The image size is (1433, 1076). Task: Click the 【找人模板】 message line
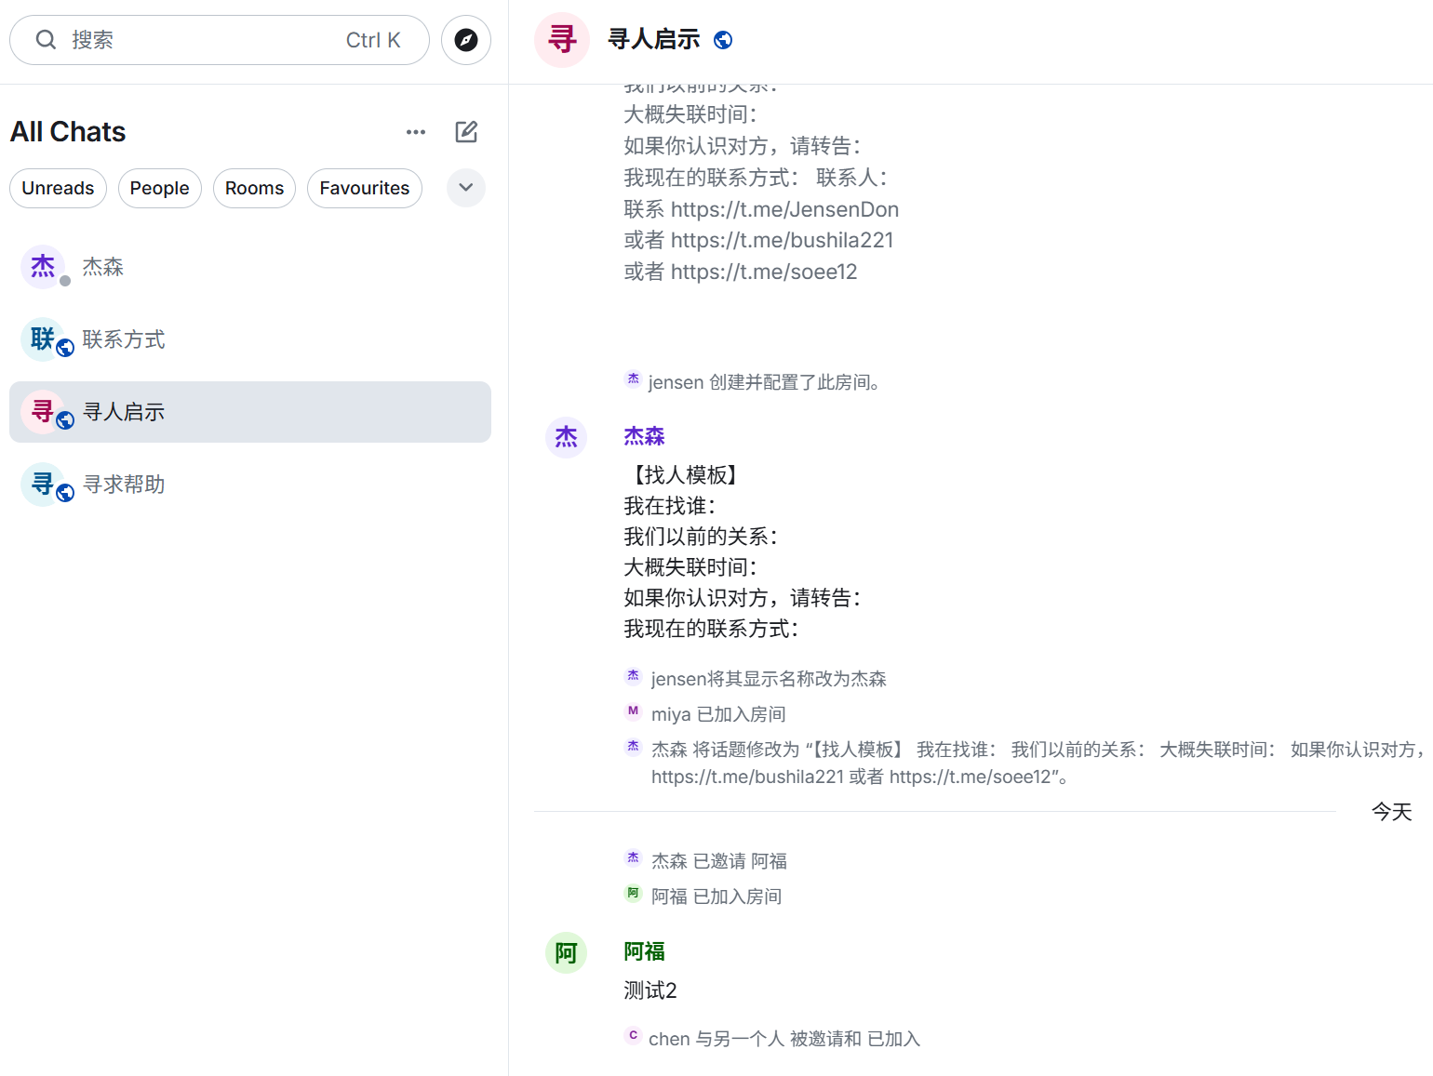point(686,475)
